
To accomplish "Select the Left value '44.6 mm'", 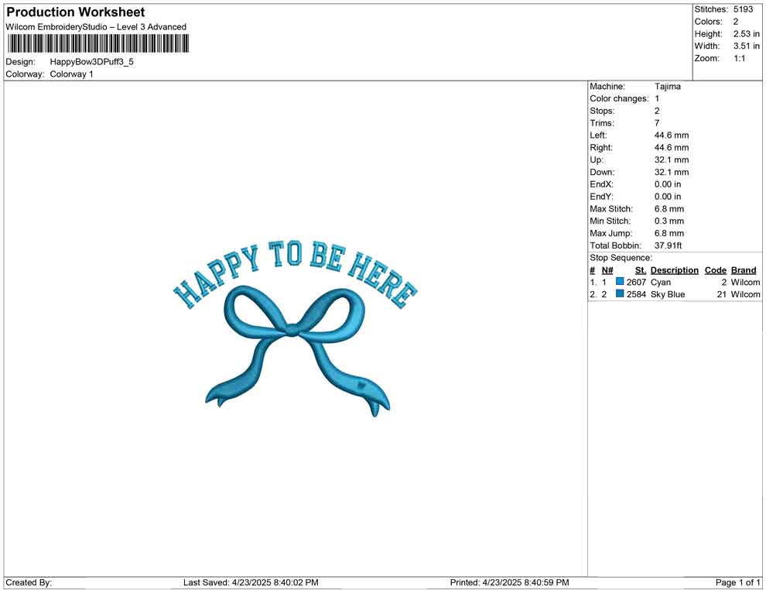I will point(672,135).
